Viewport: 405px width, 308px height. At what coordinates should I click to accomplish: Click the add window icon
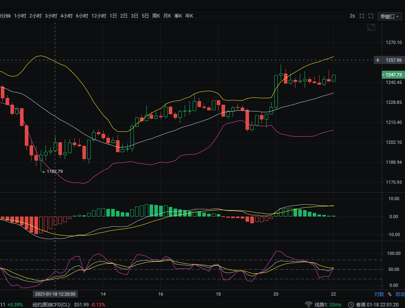tap(371, 16)
